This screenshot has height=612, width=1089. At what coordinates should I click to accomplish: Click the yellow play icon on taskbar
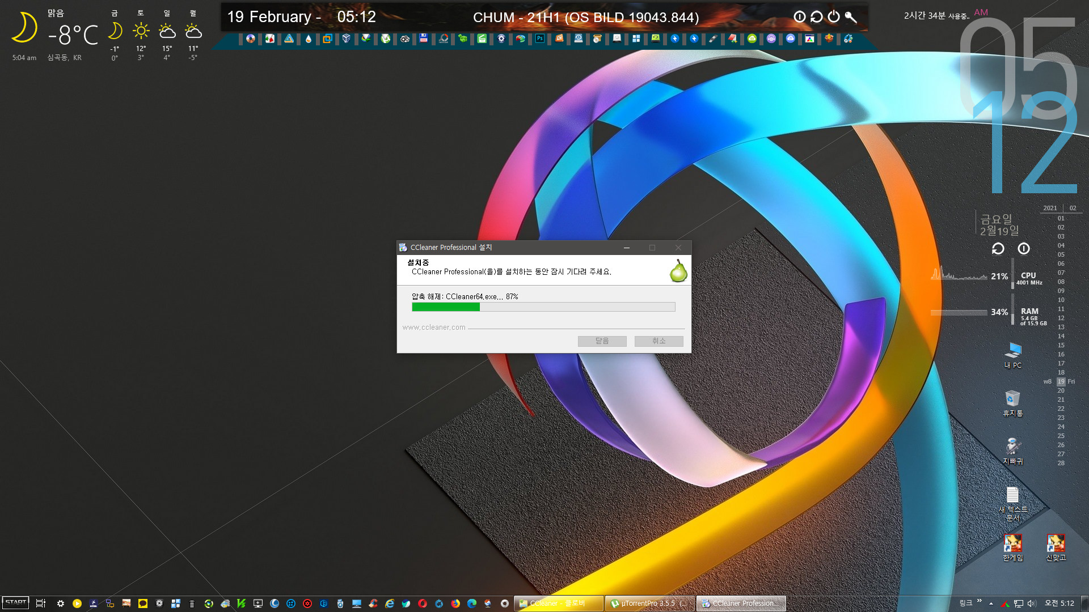pos(77,603)
